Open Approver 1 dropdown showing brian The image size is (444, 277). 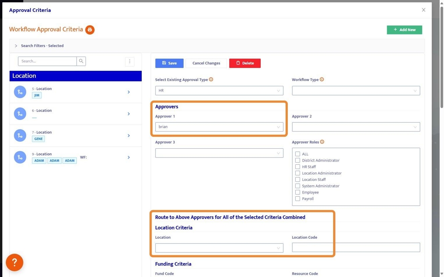pyautogui.click(x=219, y=127)
